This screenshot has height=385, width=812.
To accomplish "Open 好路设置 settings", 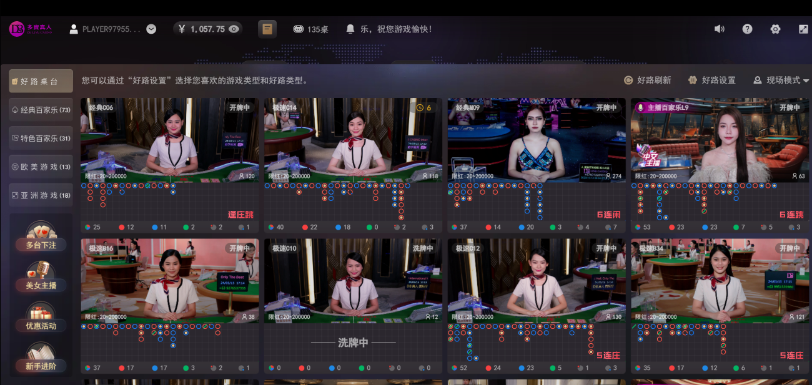I will tap(712, 80).
